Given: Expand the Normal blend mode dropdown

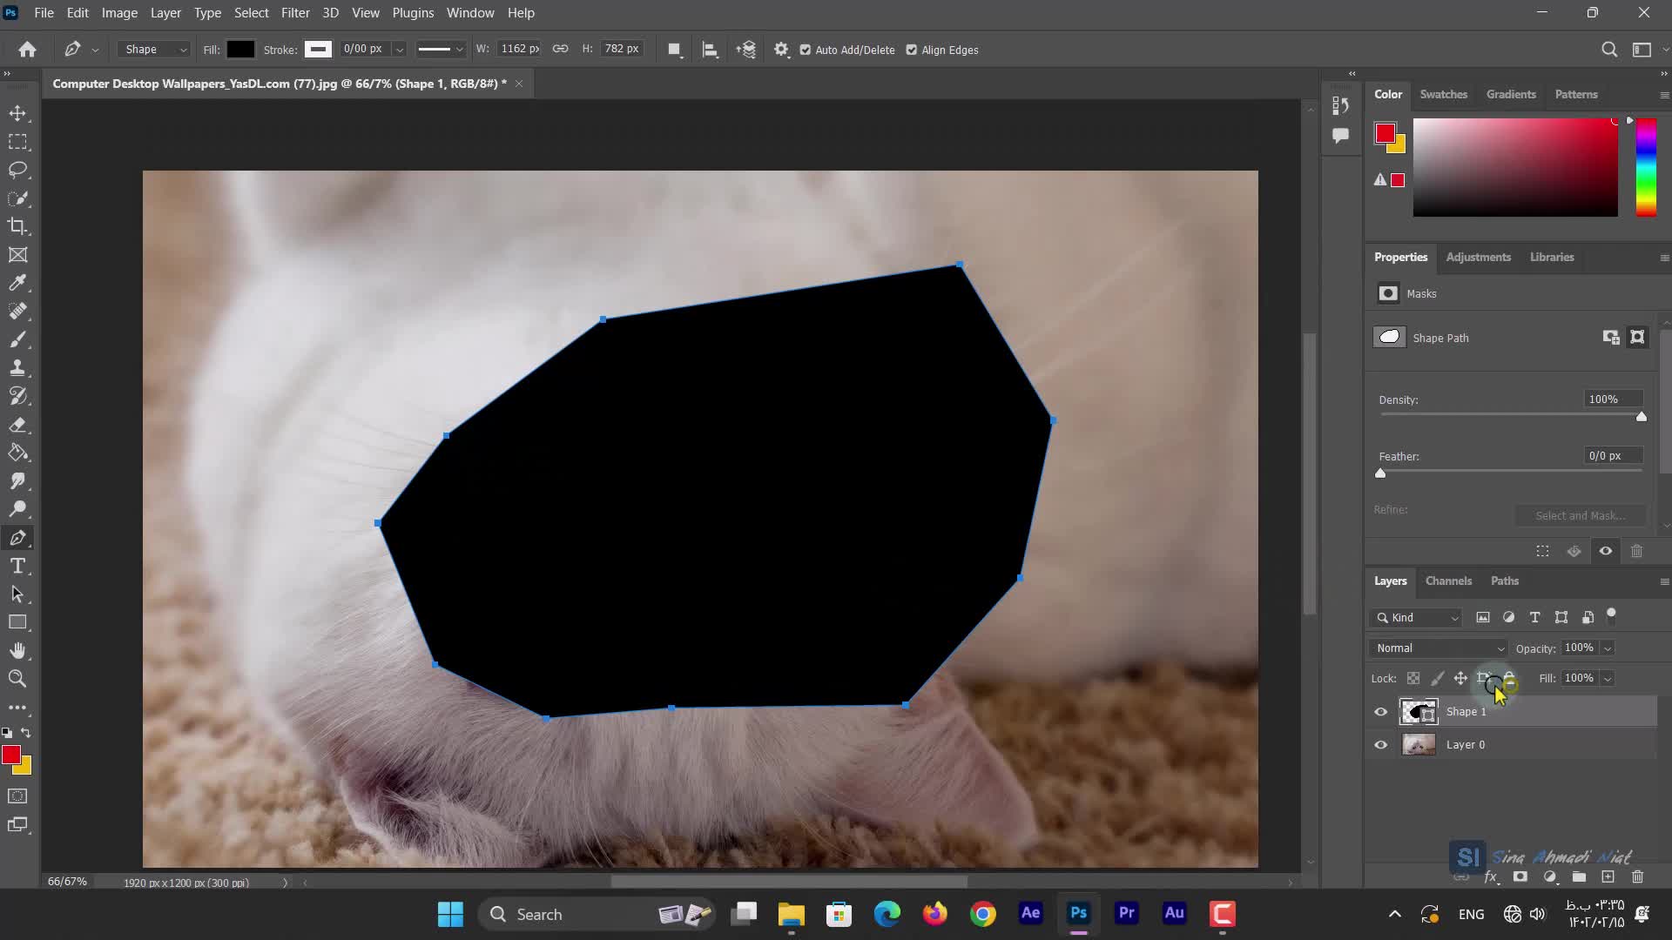Looking at the screenshot, I should click(1439, 648).
